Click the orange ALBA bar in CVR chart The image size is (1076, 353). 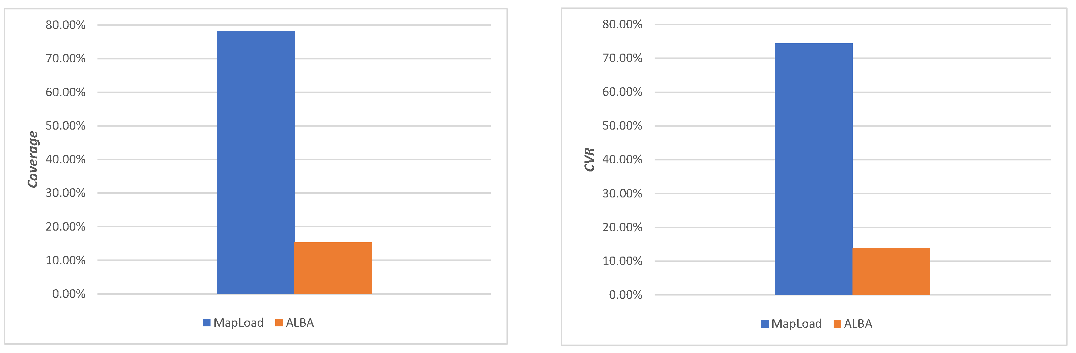(x=890, y=271)
